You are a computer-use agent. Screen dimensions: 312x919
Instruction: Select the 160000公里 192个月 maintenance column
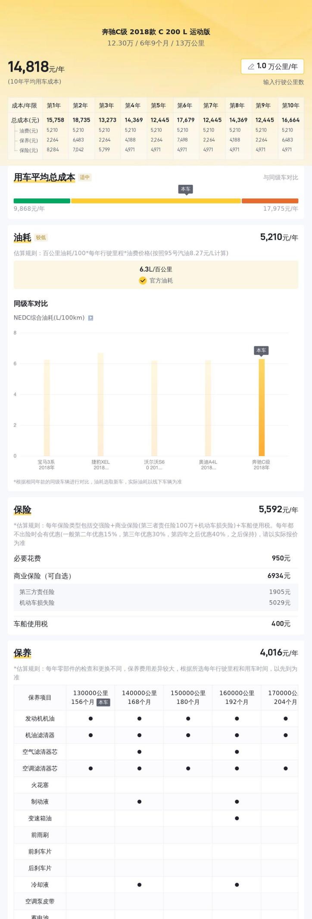coord(237,697)
